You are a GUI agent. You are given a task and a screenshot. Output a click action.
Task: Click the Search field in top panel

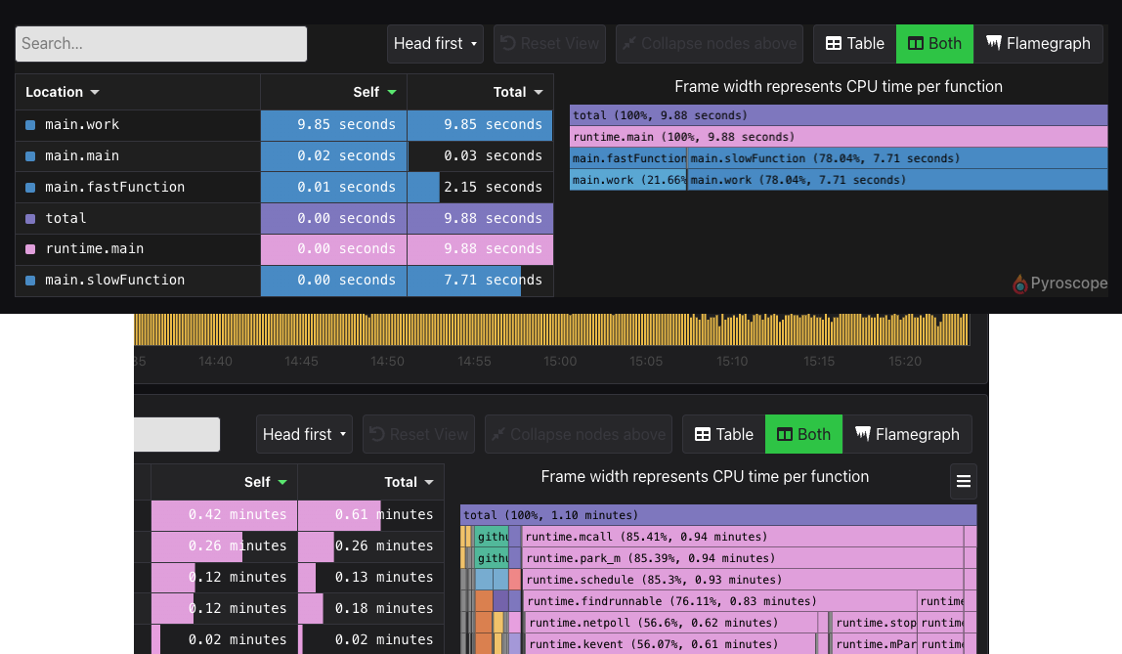161,44
